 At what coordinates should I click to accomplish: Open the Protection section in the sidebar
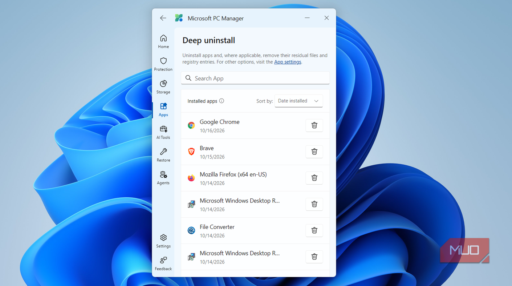(x=163, y=64)
